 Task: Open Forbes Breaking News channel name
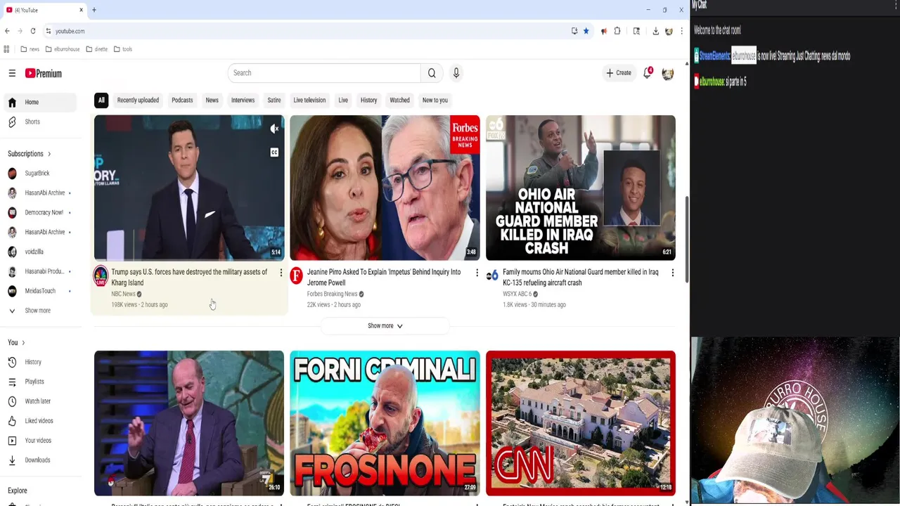tap(332, 294)
